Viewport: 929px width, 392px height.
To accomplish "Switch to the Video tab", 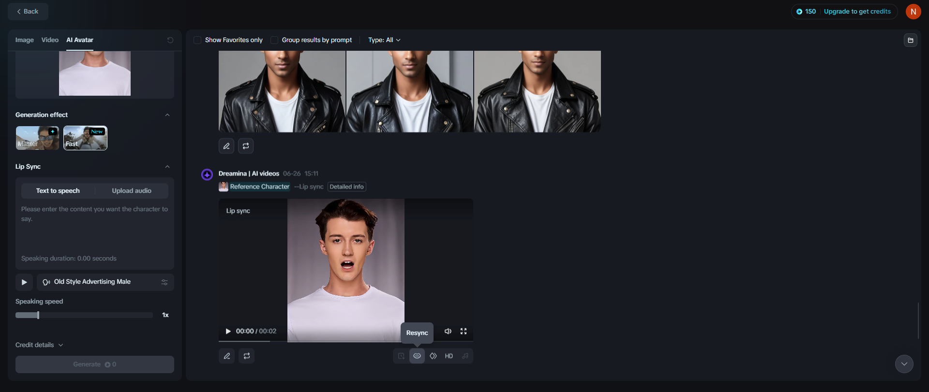I will (50, 40).
